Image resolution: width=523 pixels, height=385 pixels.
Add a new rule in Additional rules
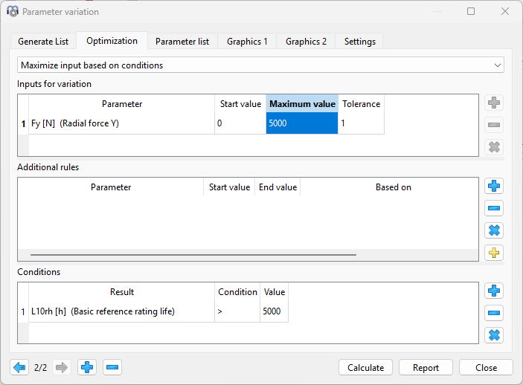point(494,186)
